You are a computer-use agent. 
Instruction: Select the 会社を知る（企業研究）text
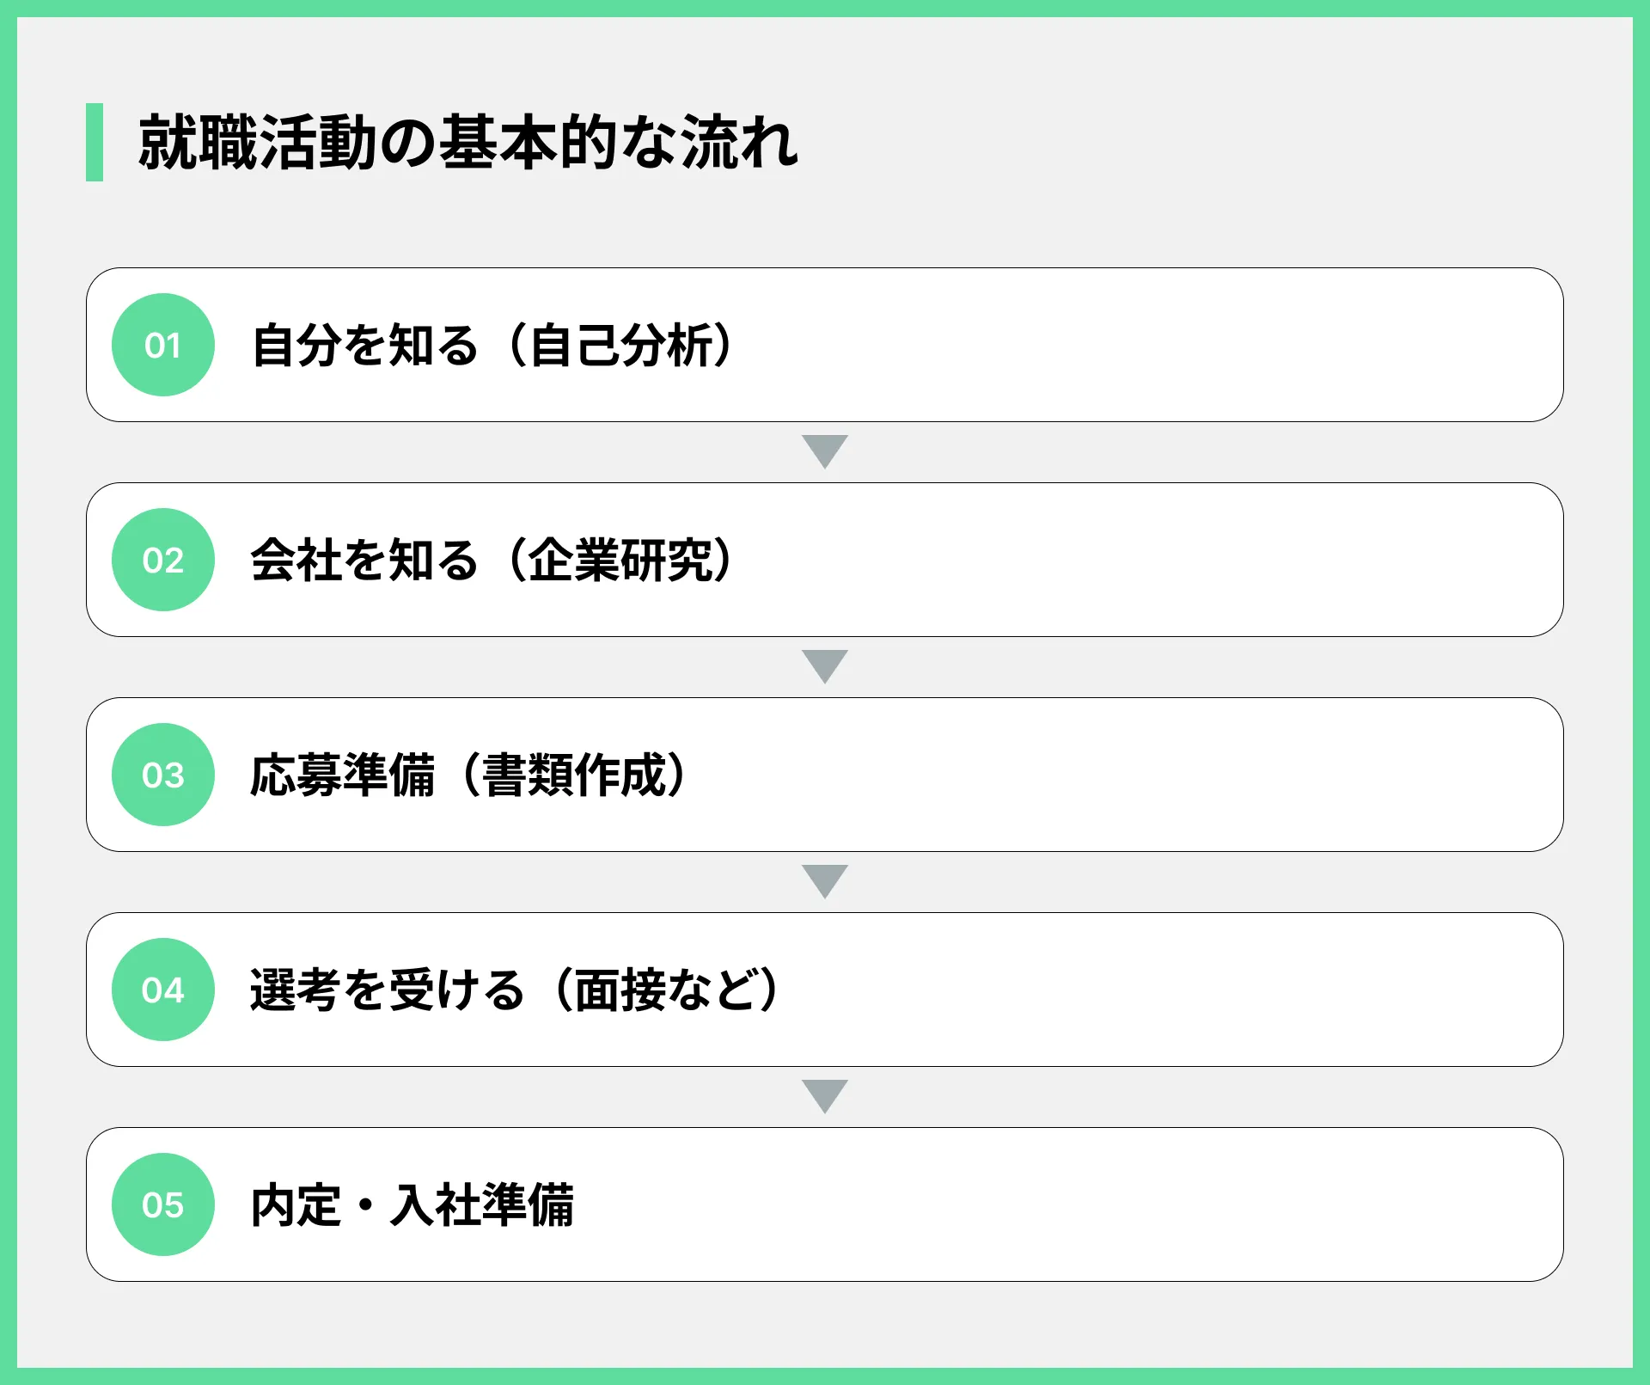493,561
